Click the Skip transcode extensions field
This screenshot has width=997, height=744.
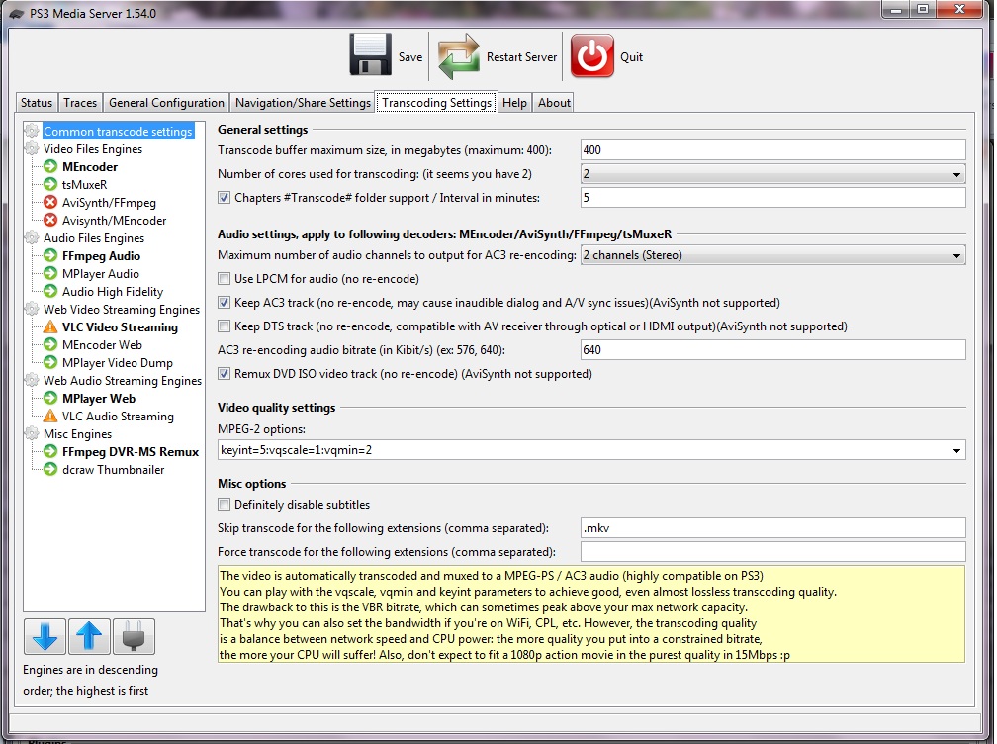[773, 527]
